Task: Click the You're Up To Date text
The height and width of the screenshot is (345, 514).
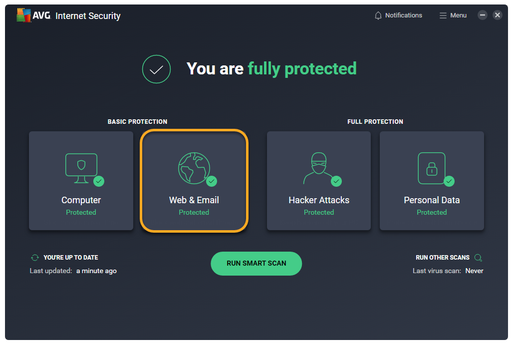Action: pos(71,258)
